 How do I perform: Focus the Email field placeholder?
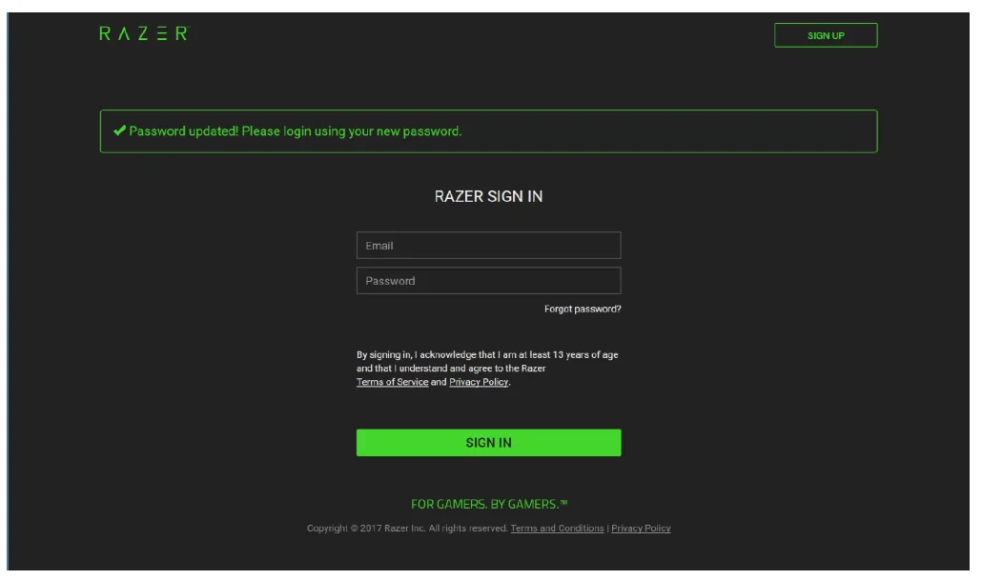378,244
